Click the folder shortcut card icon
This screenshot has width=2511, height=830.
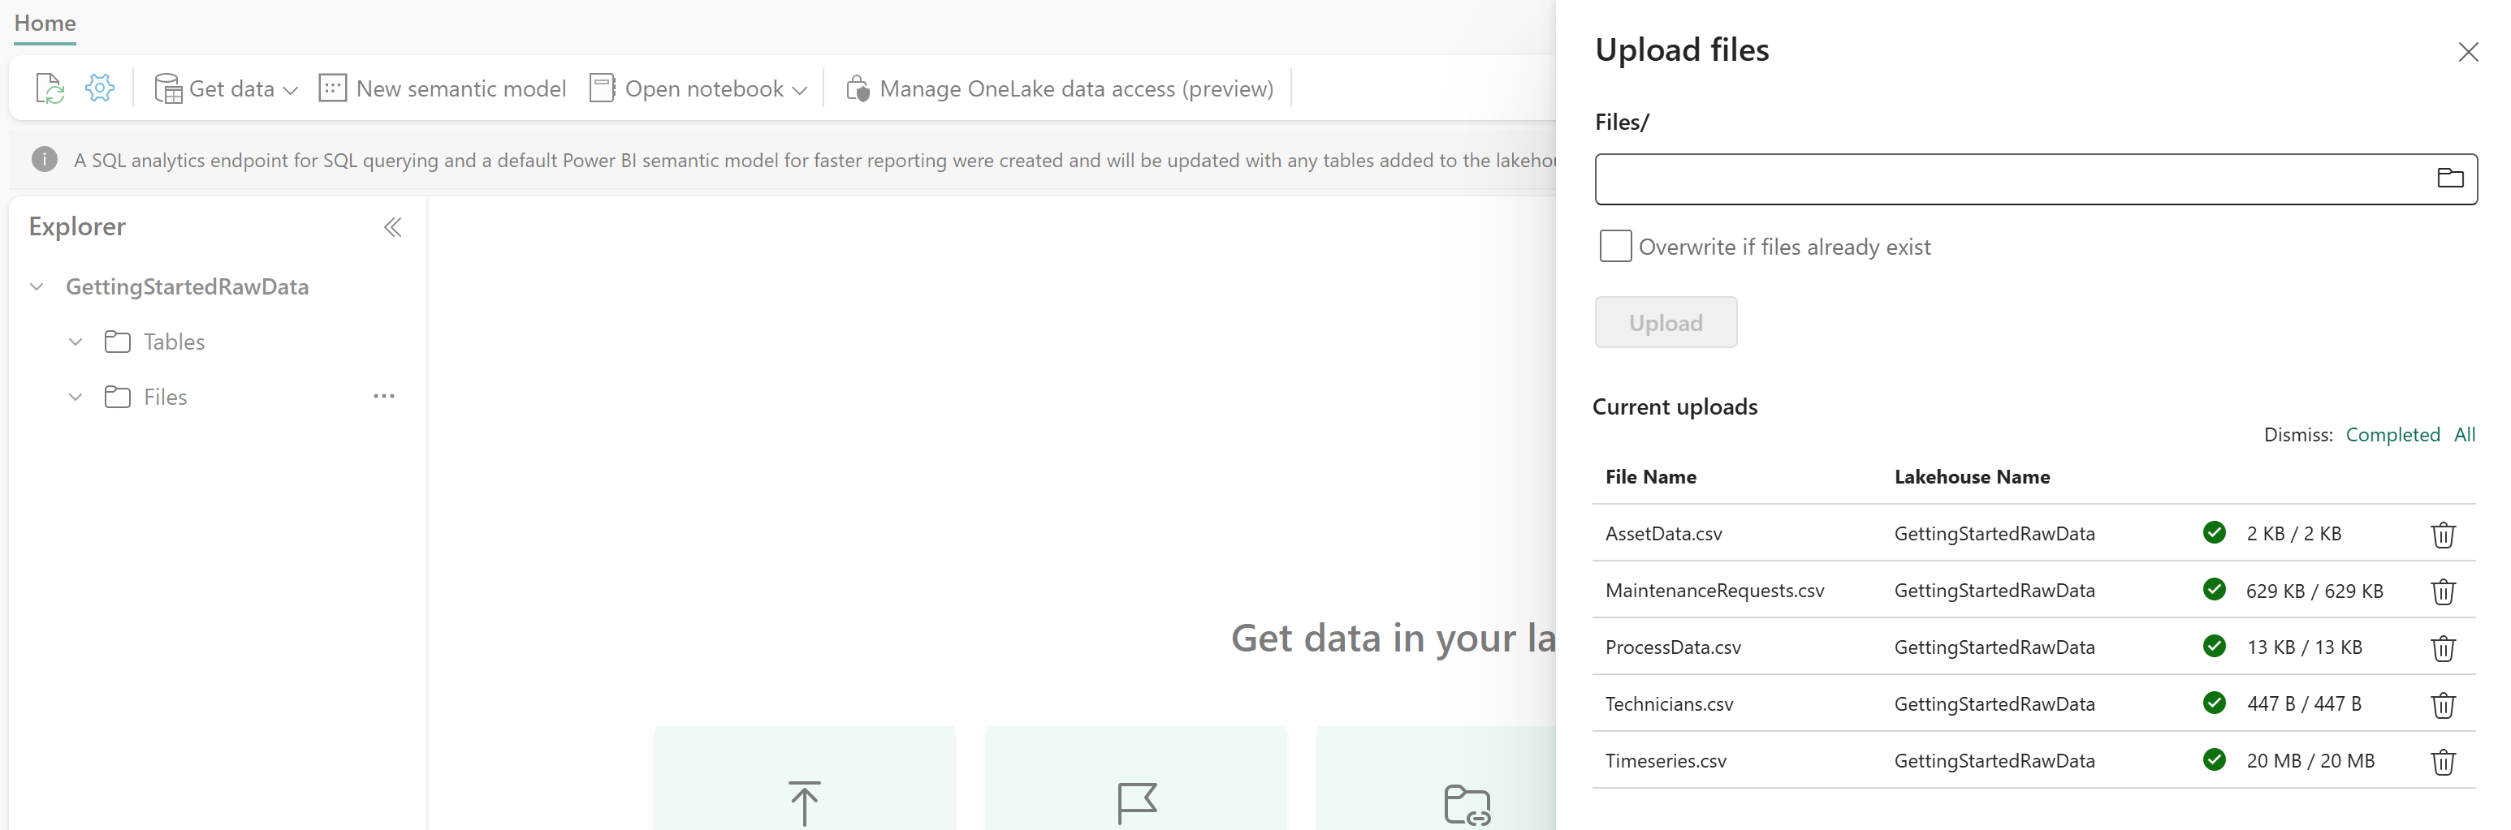click(1467, 805)
